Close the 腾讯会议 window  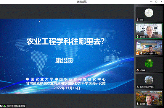(x=162, y=1)
